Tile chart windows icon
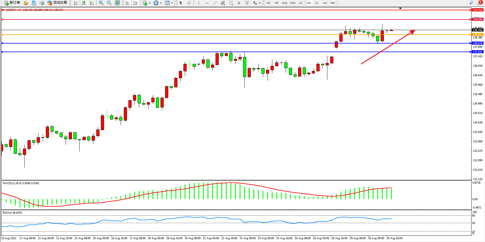485x242 pixels. click(x=117, y=3)
